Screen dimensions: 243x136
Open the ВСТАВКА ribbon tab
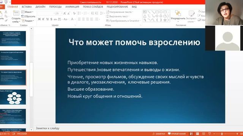(27, 7)
